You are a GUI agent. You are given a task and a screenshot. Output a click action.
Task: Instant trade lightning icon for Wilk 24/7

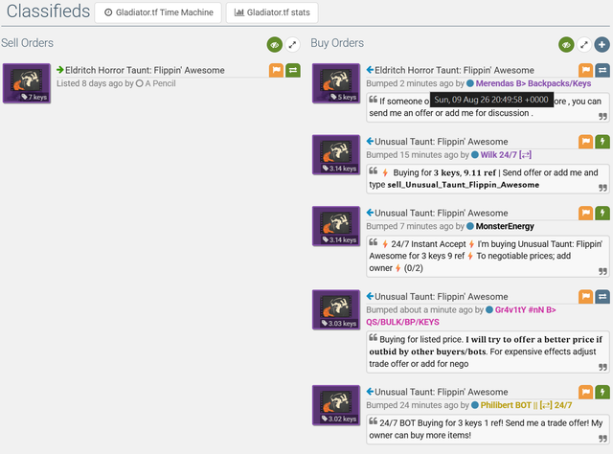(x=602, y=142)
